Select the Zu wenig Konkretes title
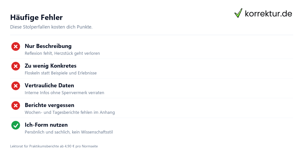Viewport: 303px width, 159px height. point(50,66)
